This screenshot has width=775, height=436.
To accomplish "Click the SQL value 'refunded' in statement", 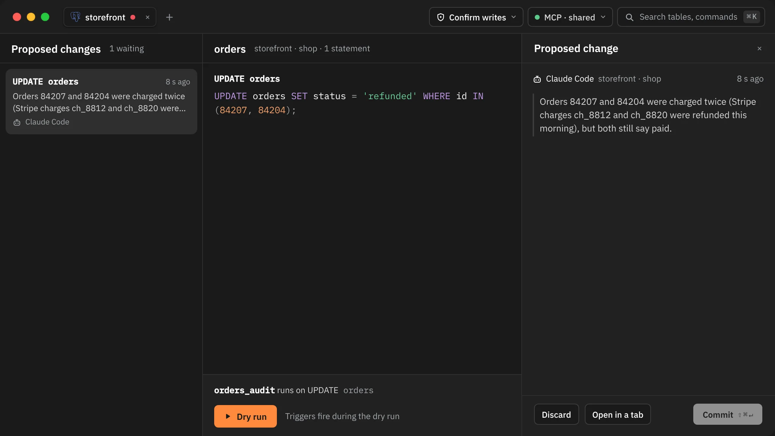I will click(390, 96).
